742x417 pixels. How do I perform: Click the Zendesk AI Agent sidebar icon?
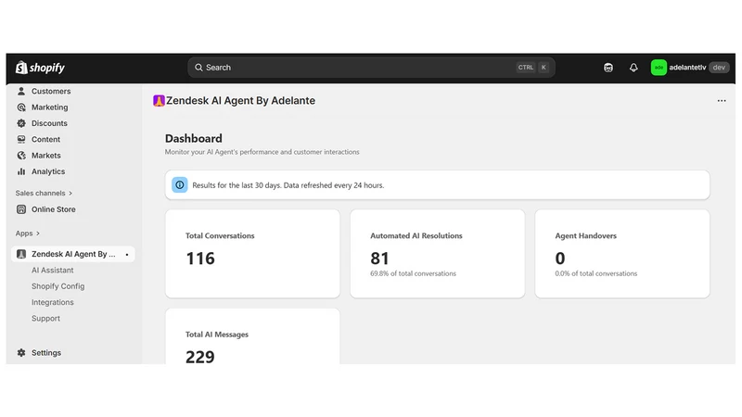[x=21, y=254]
